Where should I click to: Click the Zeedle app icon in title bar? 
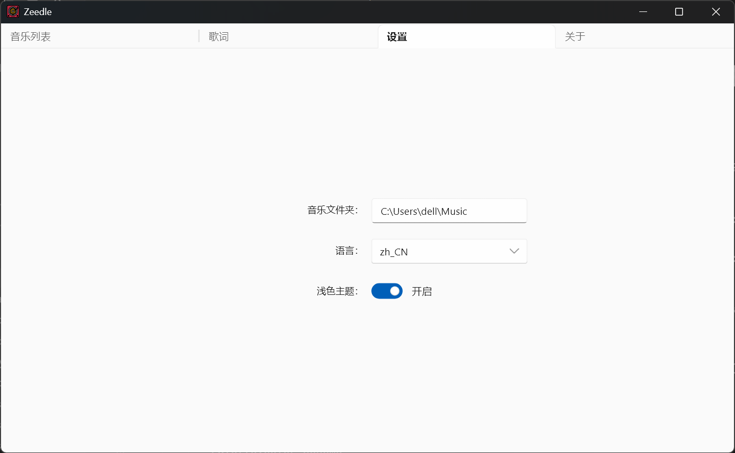(x=13, y=11)
